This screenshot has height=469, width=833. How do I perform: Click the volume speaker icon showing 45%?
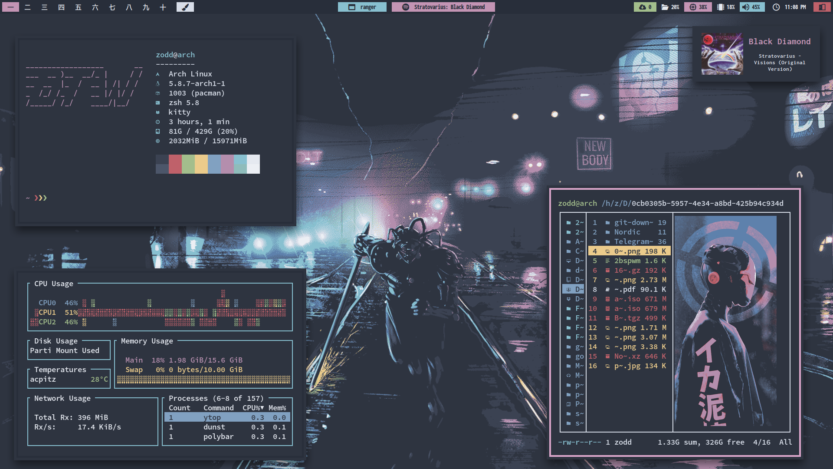click(x=746, y=7)
